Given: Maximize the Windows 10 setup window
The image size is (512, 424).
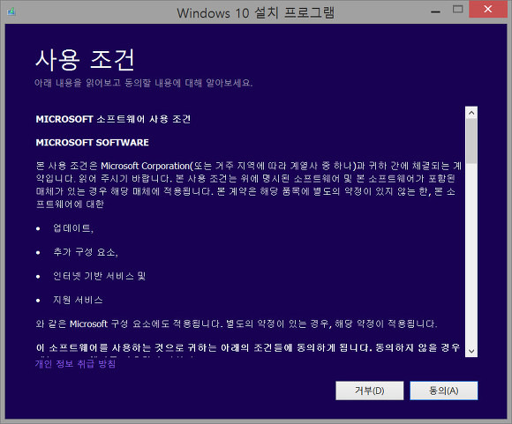Looking at the screenshot, I should click(458, 9).
